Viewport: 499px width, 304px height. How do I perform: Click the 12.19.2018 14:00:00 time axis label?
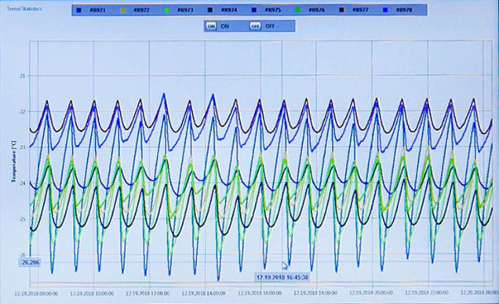pos(204,293)
